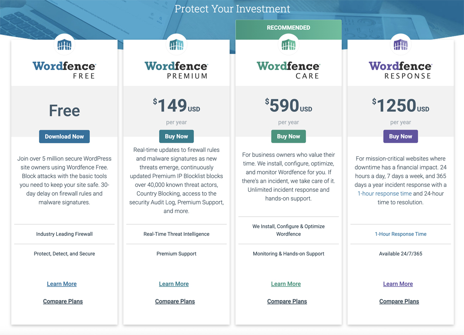
Task: Click Buy Now under Wordfence Premium
Action: (x=176, y=136)
